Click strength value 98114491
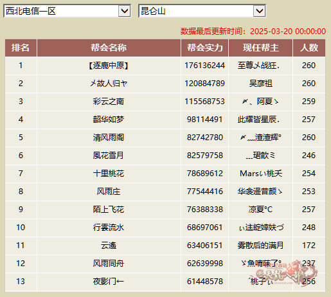 tap(205, 120)
